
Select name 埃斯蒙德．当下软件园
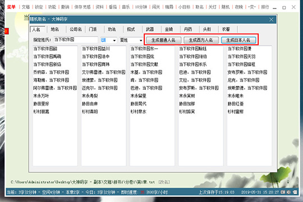click(247, 88)
